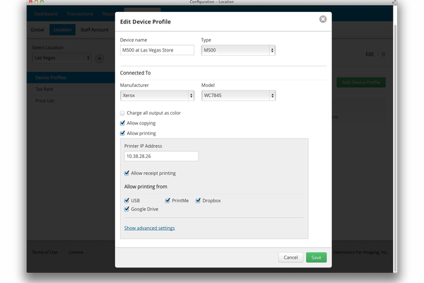
Task: Click the add location plus icon
Action: pyautogui.click(x=100, y=58)
